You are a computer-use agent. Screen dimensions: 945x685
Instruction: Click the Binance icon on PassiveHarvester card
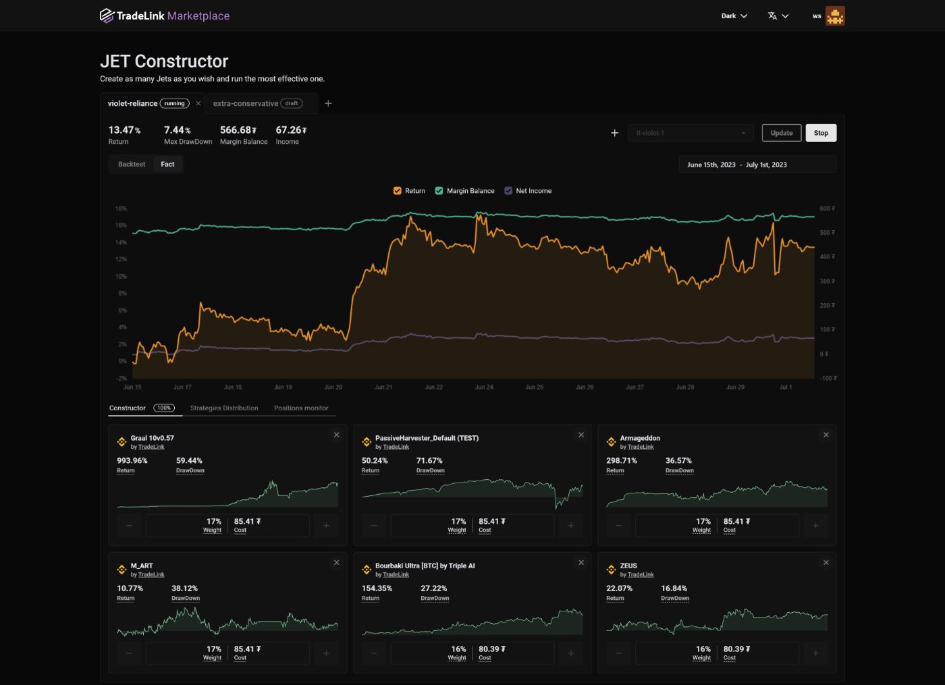[x=367, y=442]
